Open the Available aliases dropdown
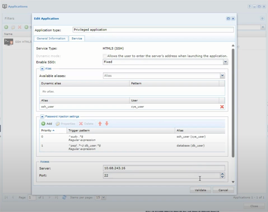268x212 pixels. pos(222,76)
